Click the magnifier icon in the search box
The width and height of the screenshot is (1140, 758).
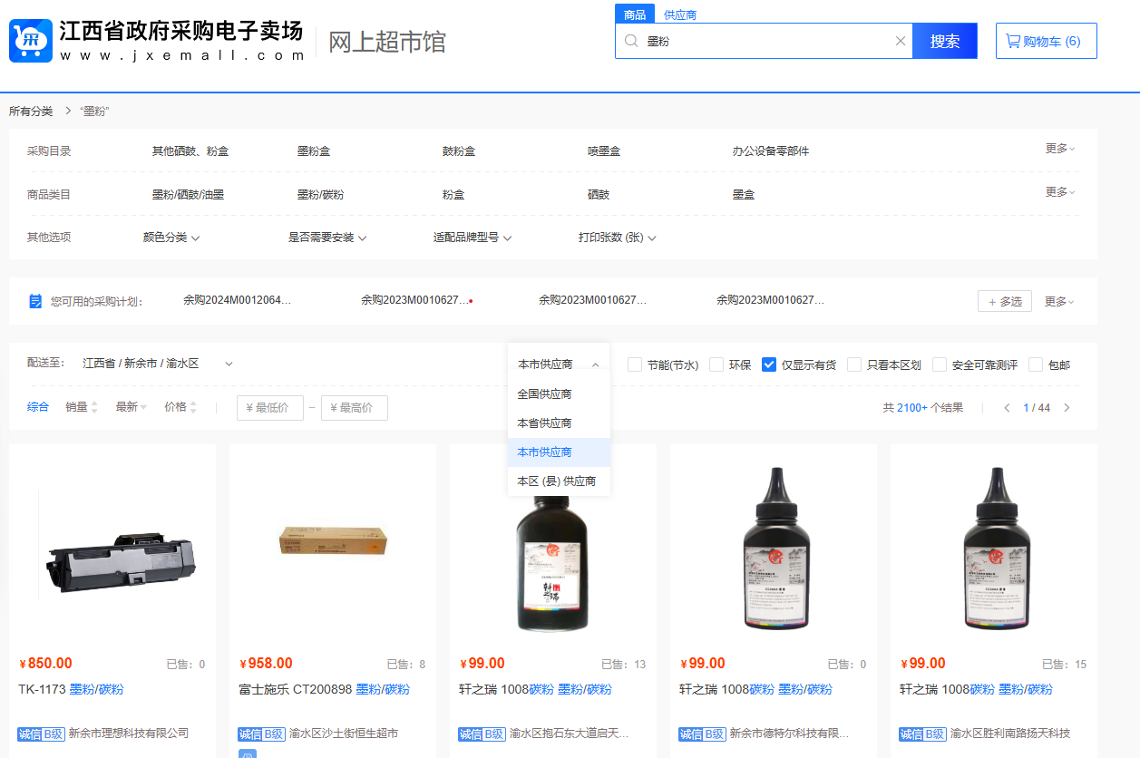pos(631,41)
